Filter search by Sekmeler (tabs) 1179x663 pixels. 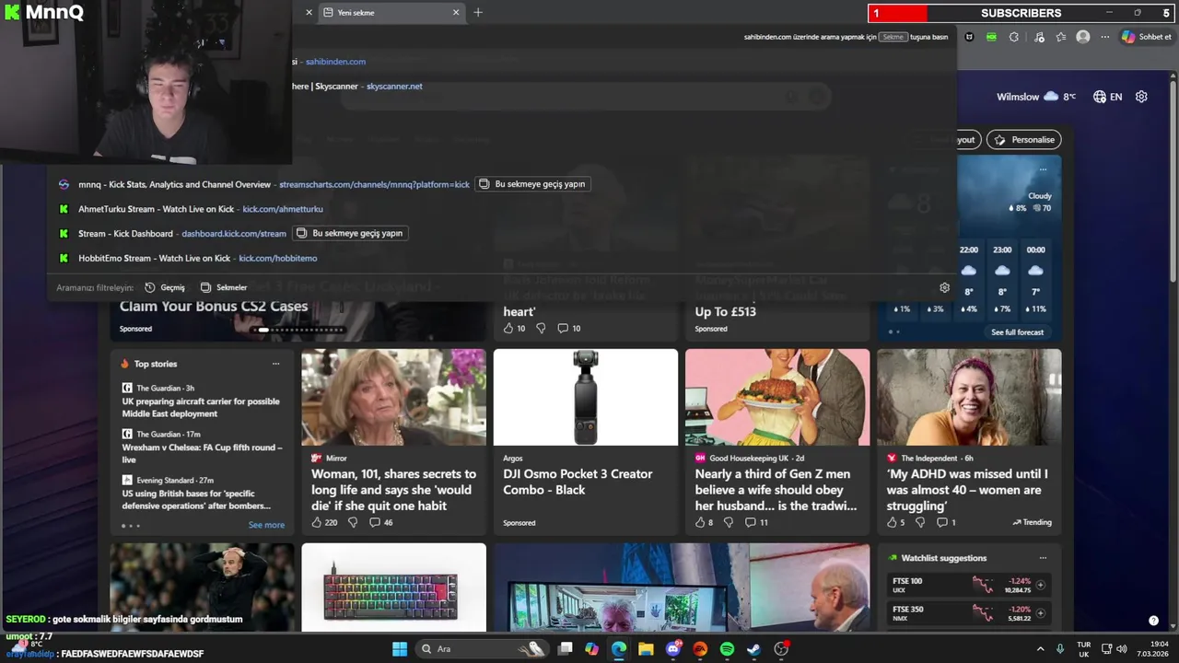(224, 287)
